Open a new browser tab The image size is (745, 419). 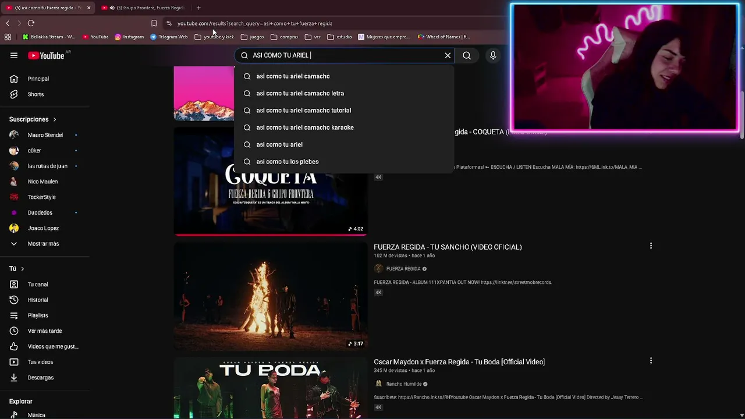198,8
